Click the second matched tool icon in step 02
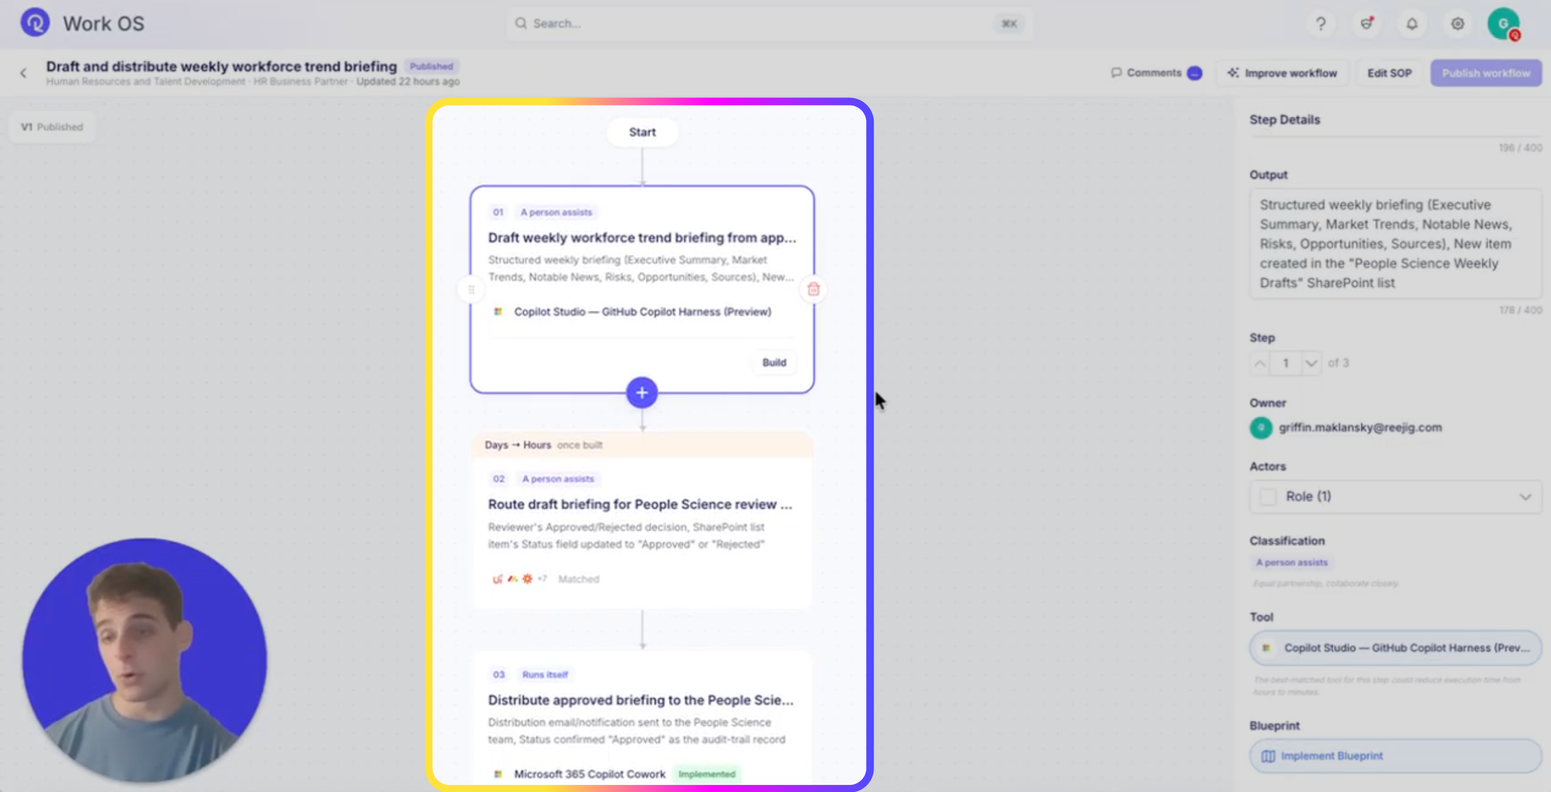Screen dimensions: 1551x792 512,579
